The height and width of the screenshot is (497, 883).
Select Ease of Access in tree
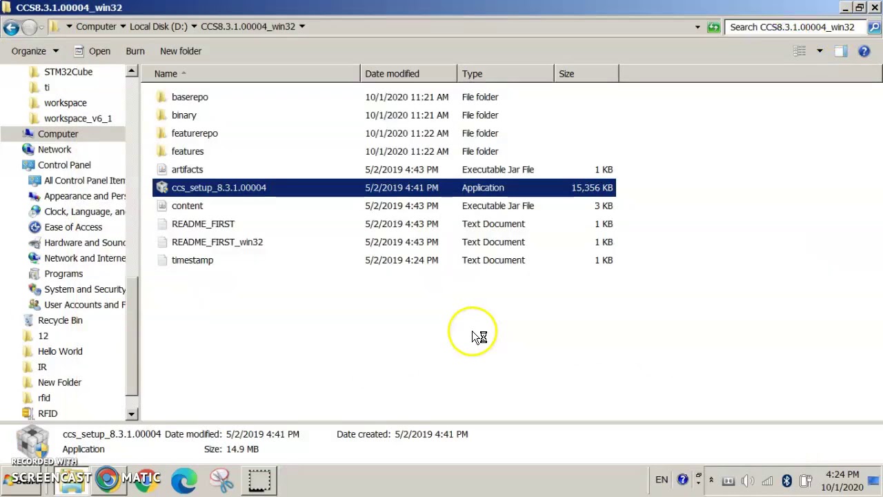point(73,227)
